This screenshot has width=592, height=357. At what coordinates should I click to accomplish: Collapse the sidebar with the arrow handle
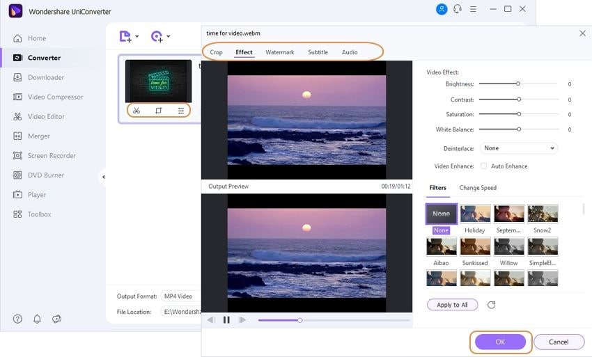[x=102, y=177]
